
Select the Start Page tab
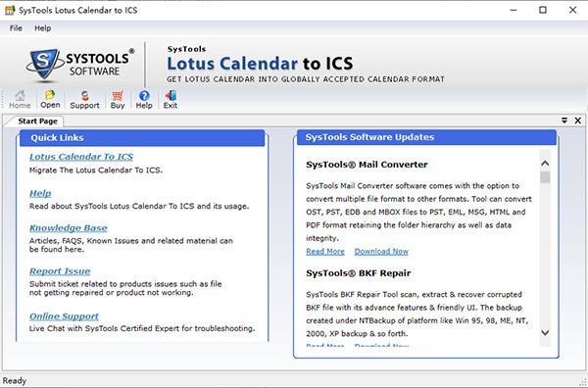(37, 121)
